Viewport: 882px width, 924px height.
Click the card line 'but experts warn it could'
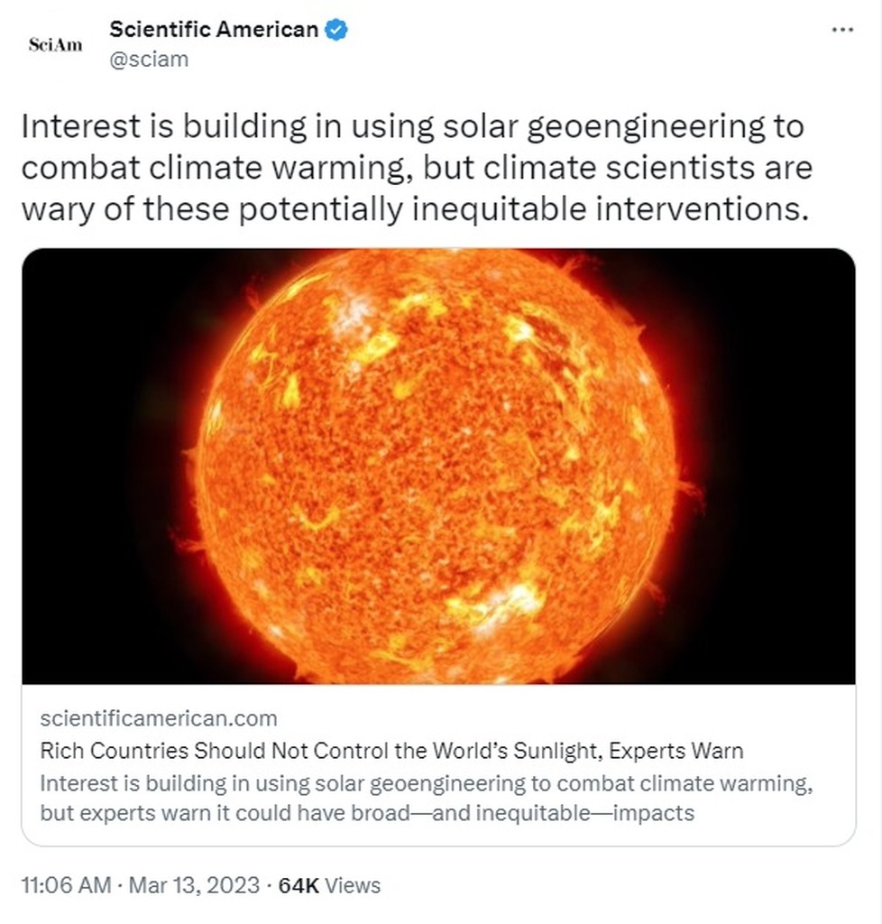[x=367, y=813]
